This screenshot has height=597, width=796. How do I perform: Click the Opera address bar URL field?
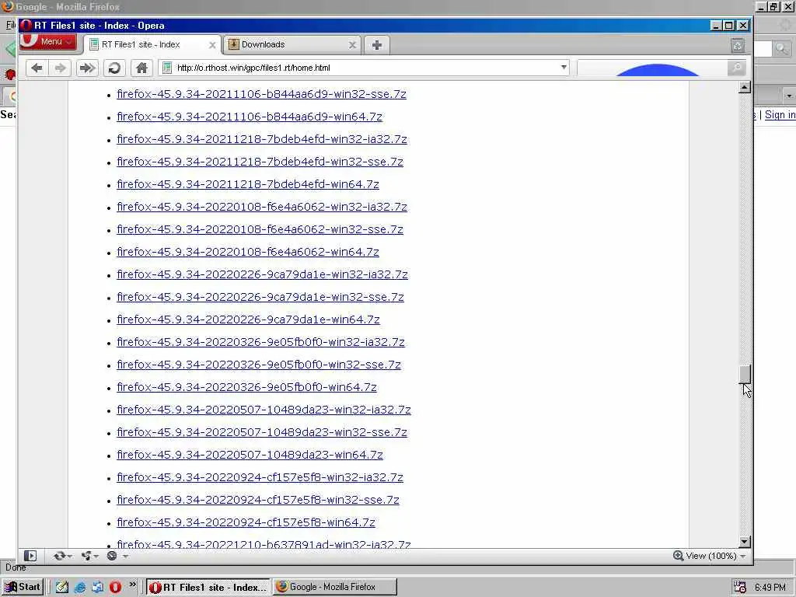(365, 68)
